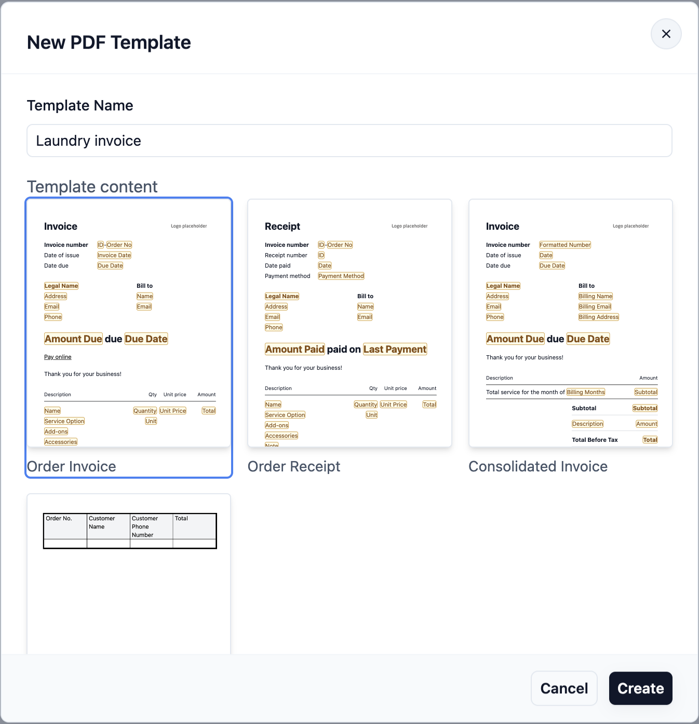Click the Template Name input field
The image size is (699, 724).
pos(350,141)
